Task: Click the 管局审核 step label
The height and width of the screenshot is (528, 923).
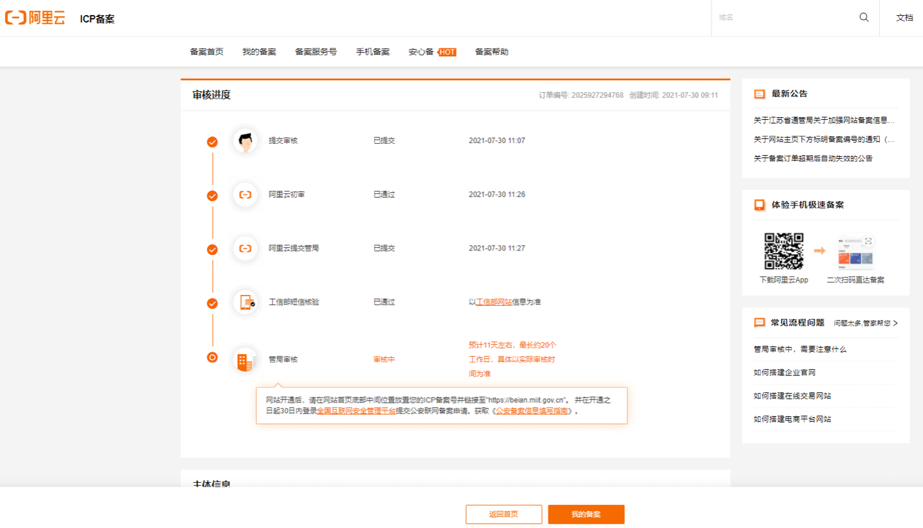Action: [283, 360]
